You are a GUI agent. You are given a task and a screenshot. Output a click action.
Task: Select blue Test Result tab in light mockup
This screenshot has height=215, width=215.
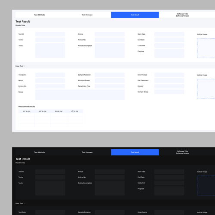coord(135,15)
